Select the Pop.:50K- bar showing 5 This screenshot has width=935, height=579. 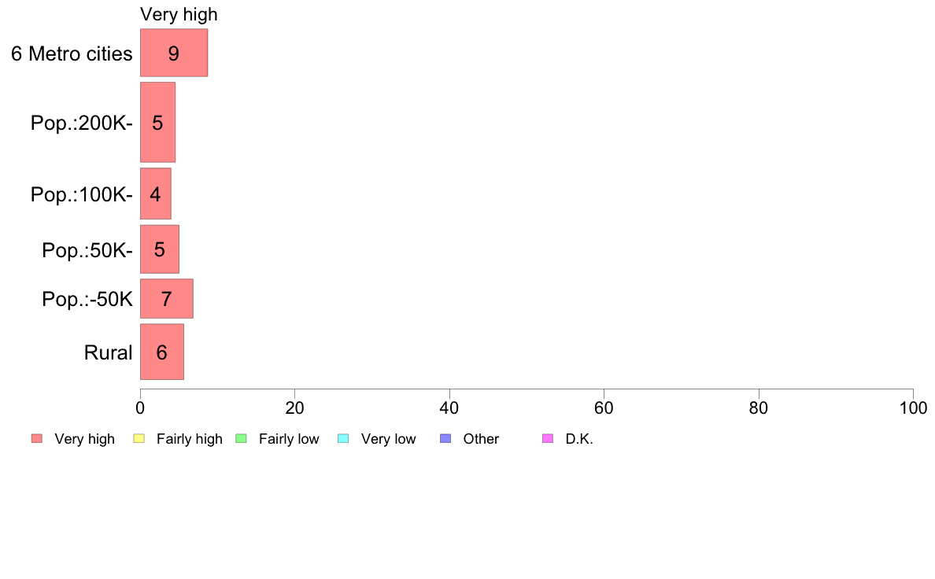[160, 249]
